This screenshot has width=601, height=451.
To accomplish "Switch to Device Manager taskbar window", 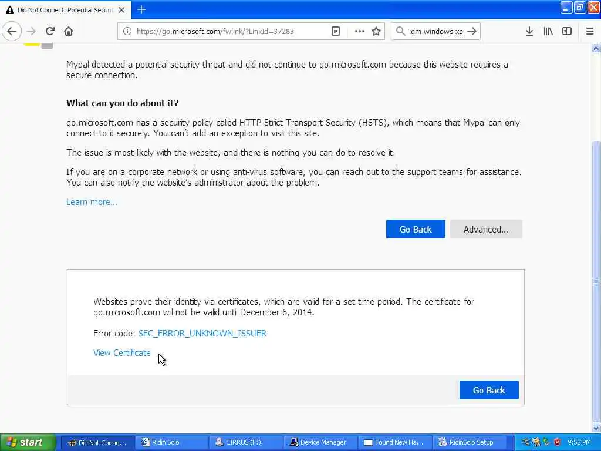I will (x=320, y=442).
